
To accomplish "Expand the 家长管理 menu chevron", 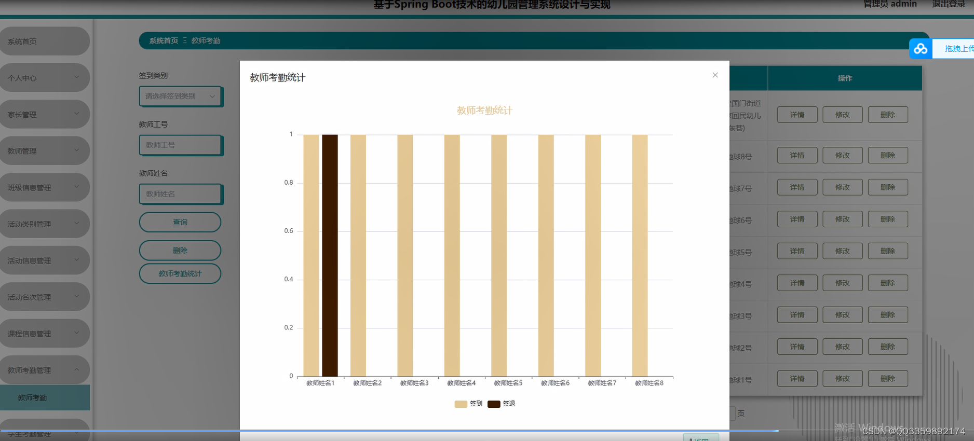I will pyautogui.click(x=77, y=114).
